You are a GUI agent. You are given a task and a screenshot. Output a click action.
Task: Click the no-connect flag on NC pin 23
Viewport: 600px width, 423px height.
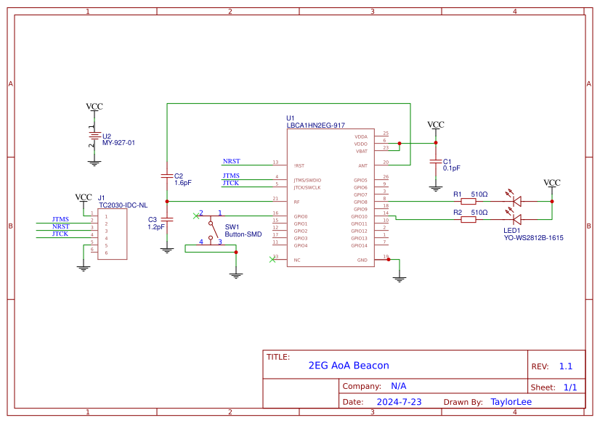coord(274,258)
